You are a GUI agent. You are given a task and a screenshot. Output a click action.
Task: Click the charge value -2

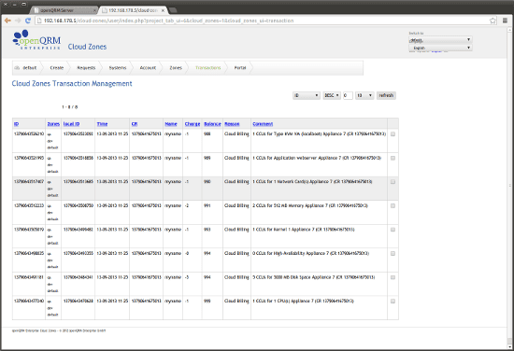click(187, 205)
